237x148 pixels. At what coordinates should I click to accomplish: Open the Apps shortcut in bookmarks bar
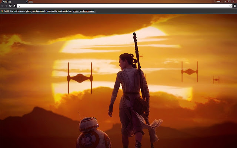pos(5,11)
